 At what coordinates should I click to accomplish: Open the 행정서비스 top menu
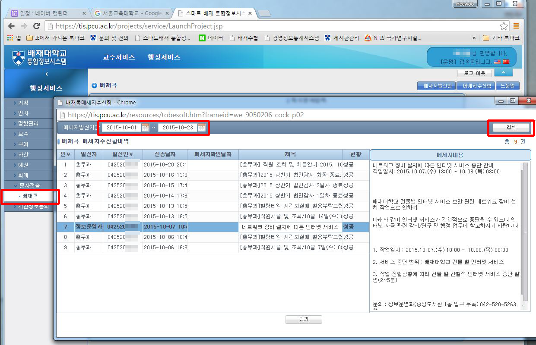tap(164, 57)
